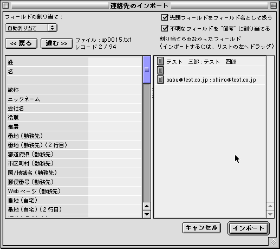Image resolution: width=280 pixels, height=249 pixels.
Task: Select the 都道府県（勤務先） field row
Action: coord(74,154)
